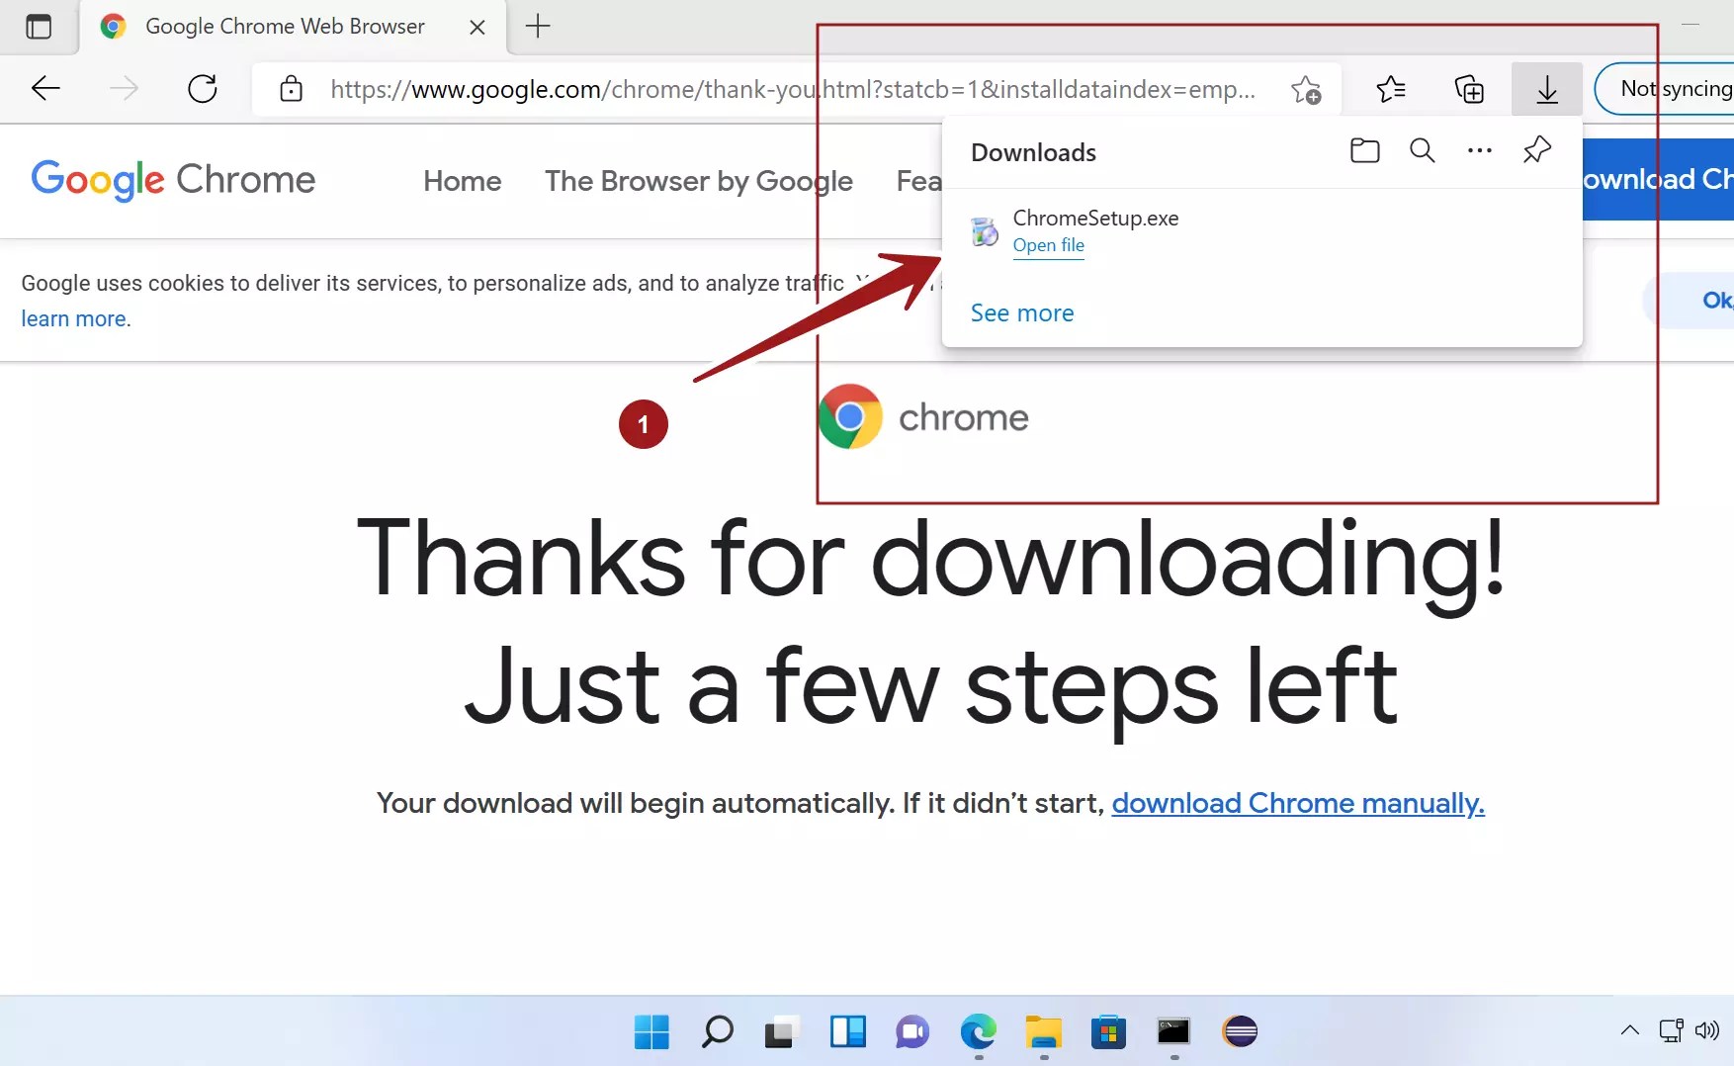Open the Favorites list
The image size is (1734, 1066).
[1391, 89]
